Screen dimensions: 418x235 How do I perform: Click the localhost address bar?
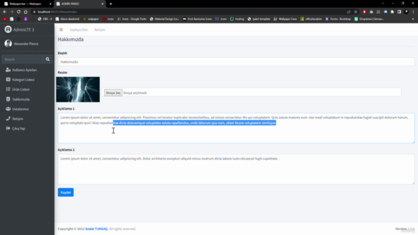tap(187, 12)
